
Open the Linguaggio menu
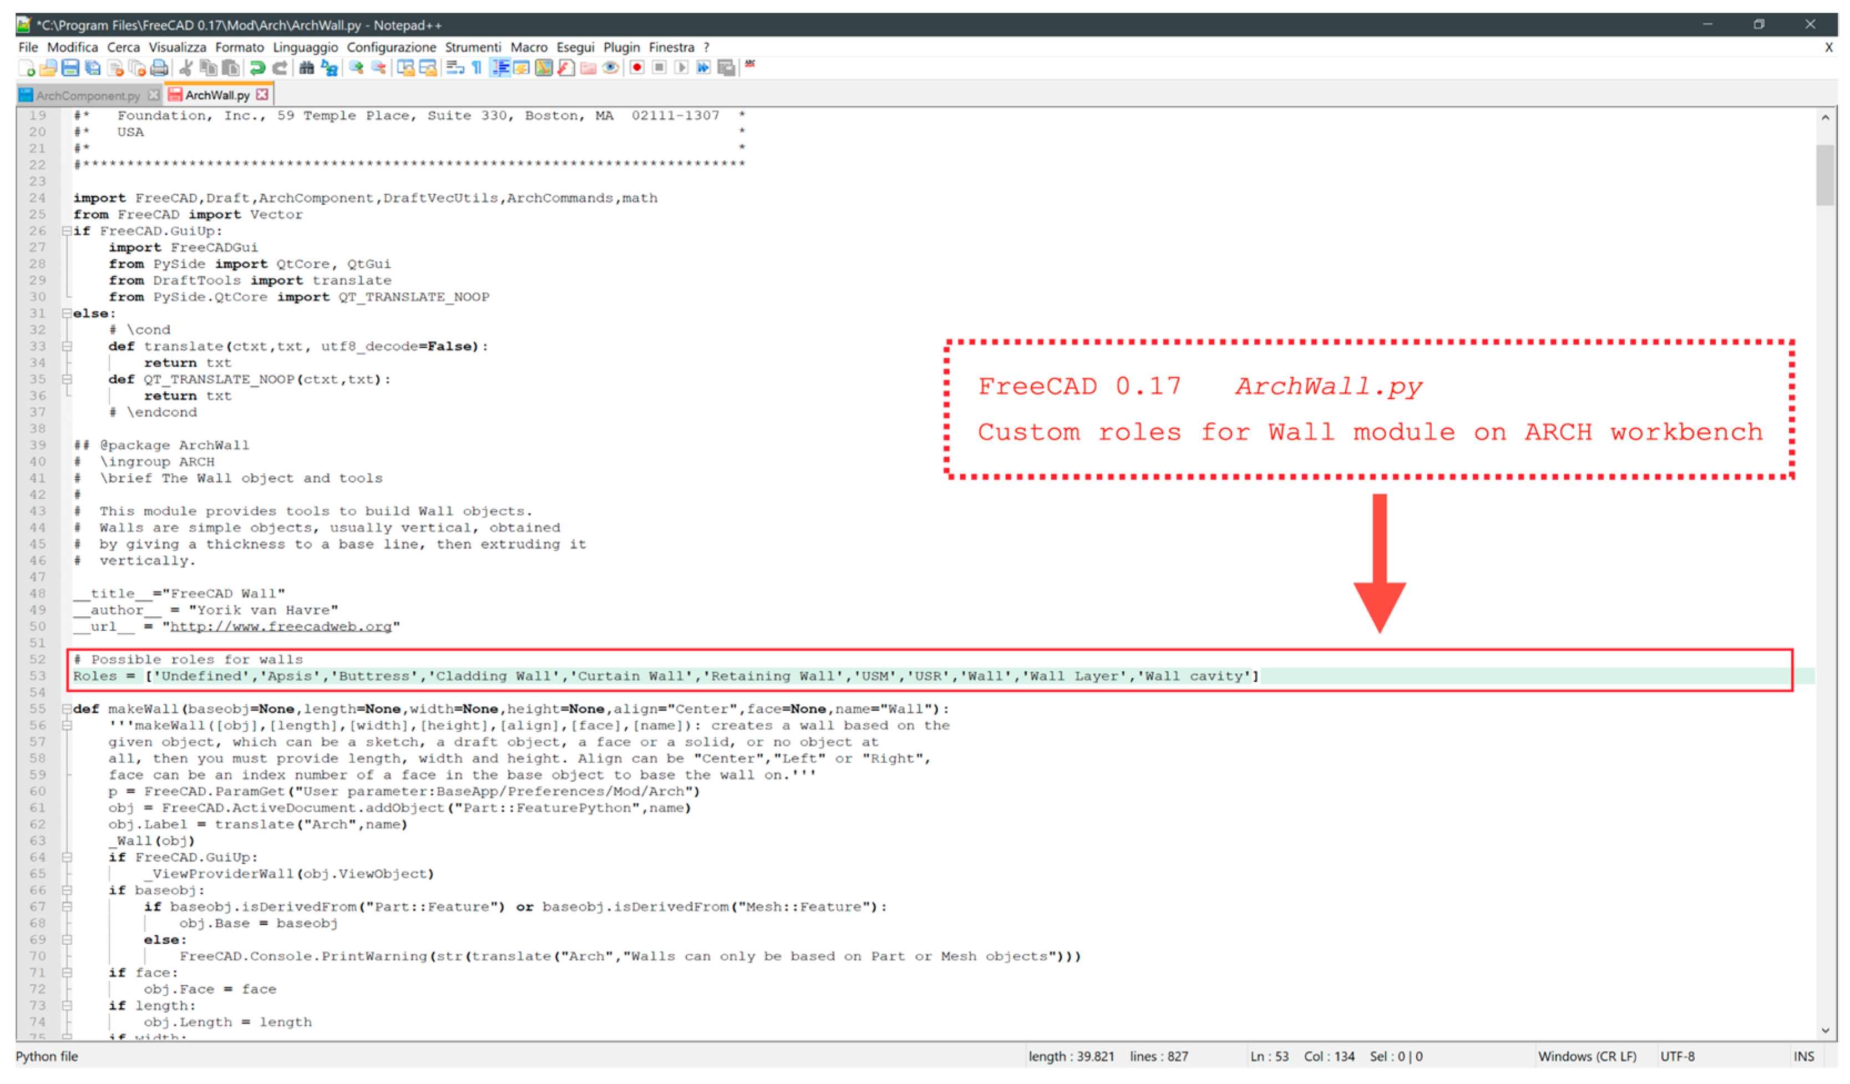306,47
